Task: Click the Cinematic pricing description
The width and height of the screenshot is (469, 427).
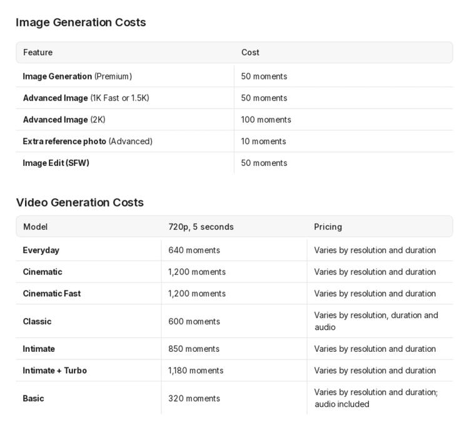Action: pyautogui.click(x=375, y=272)
